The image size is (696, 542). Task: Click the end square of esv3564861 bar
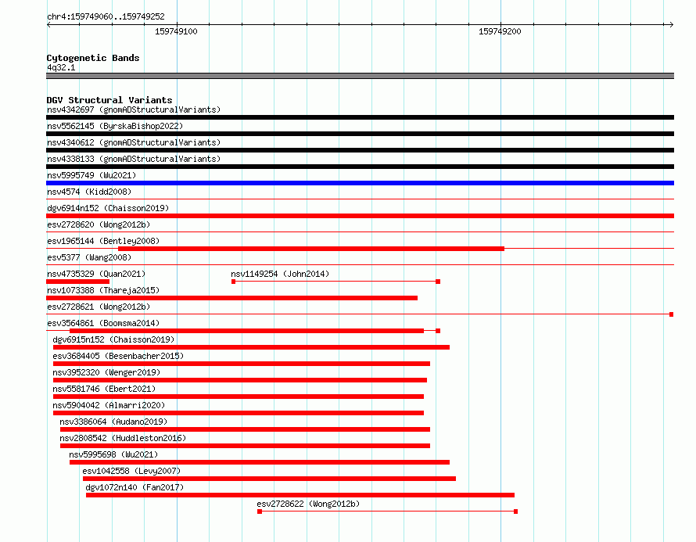(x=438, y=331)
